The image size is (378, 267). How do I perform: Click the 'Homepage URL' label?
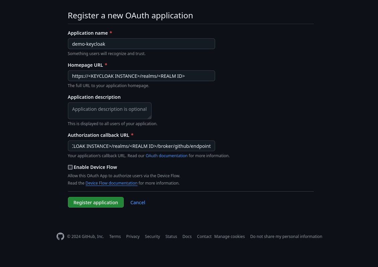click(85, 65)
